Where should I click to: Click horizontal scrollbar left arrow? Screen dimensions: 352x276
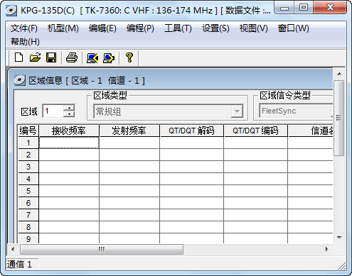pyautogui.click(x=13, y=249)
